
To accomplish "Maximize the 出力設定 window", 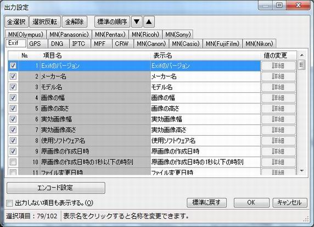I will [279, 5].
